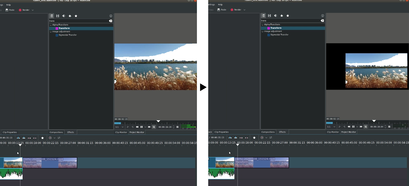
Task: Show video effects film icon, left screenshot
Action: [58, 16]
